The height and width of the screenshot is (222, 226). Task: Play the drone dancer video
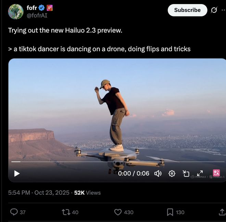coord(17,173)
